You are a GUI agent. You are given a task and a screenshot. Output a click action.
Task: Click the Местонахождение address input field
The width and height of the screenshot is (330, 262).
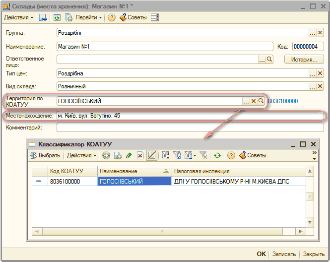coord(189,116)
